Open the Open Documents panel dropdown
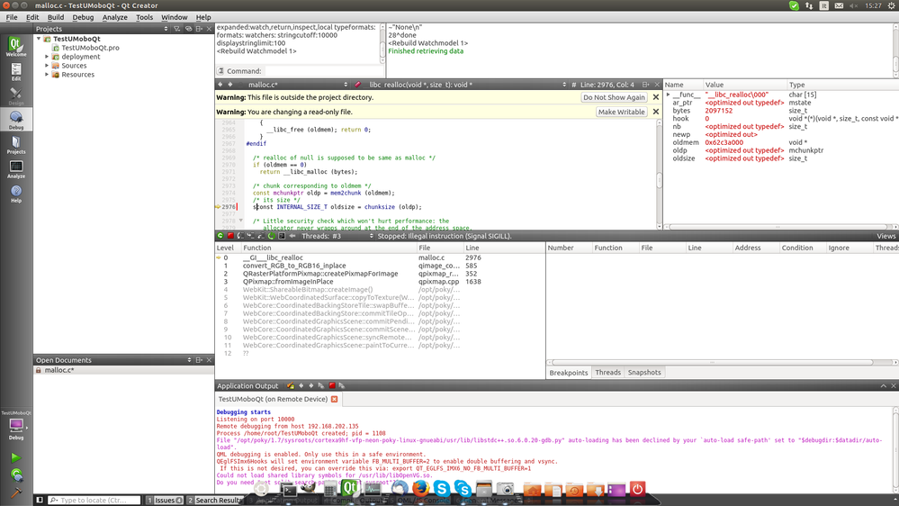Viewport: 899px width, 506px height. pyautogui.click(x=113, y=360)
